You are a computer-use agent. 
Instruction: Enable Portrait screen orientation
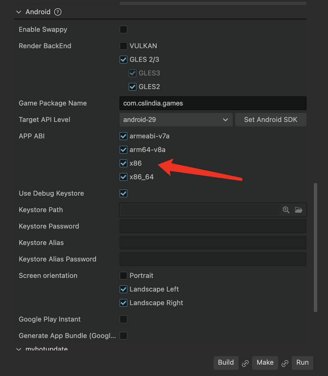click(123, 276)
